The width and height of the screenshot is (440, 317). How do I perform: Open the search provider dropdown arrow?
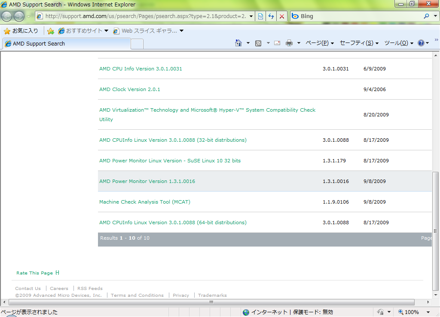[435, 16]
